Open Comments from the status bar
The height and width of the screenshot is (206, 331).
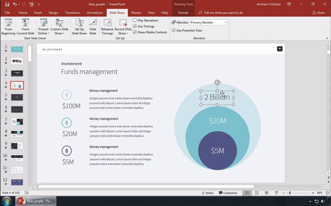tap(228, 193)
